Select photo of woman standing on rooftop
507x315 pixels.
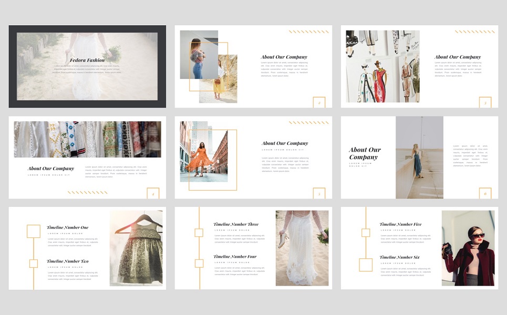pyautogui.click(x=419, y=157)
